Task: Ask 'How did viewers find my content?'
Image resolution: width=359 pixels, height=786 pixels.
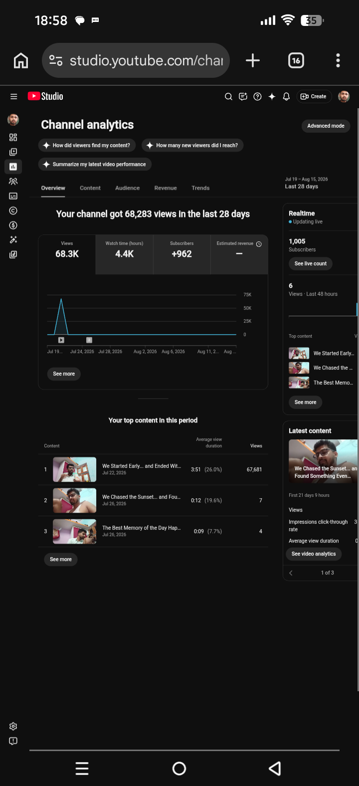Action: 87,145
